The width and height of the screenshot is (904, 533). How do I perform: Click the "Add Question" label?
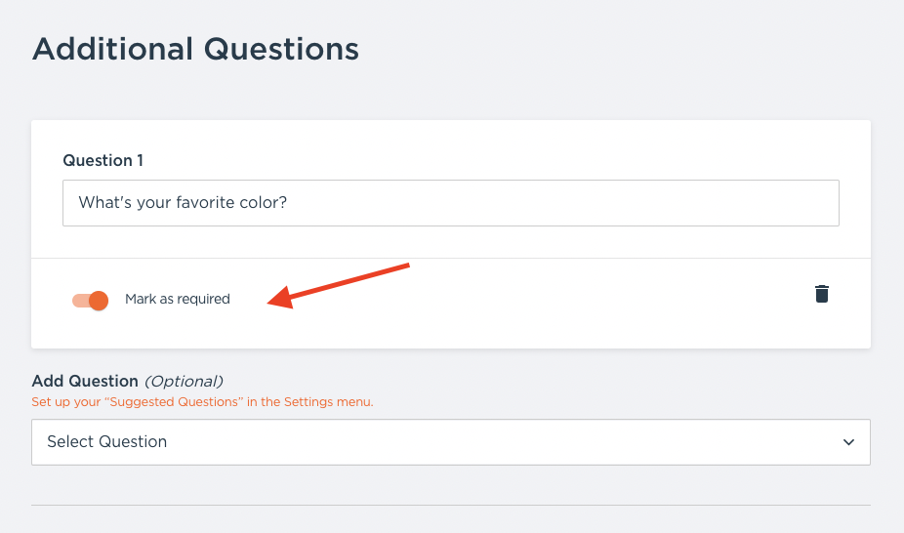(x=85, y=381)
